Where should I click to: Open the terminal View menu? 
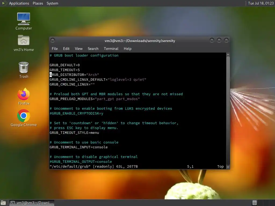click(x=79, y=49)
